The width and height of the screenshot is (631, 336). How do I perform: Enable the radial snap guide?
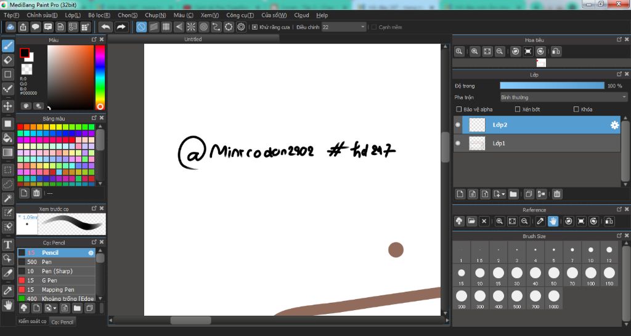click(x=191, y=27)
